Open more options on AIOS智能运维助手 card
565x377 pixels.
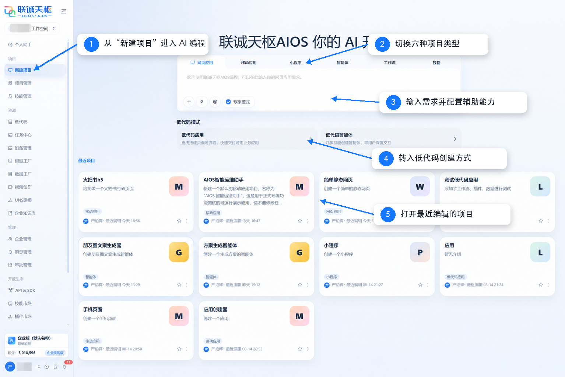[x=307, y=221]
